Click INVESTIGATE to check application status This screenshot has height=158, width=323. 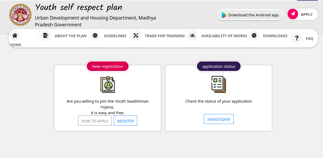pos(219,119)
